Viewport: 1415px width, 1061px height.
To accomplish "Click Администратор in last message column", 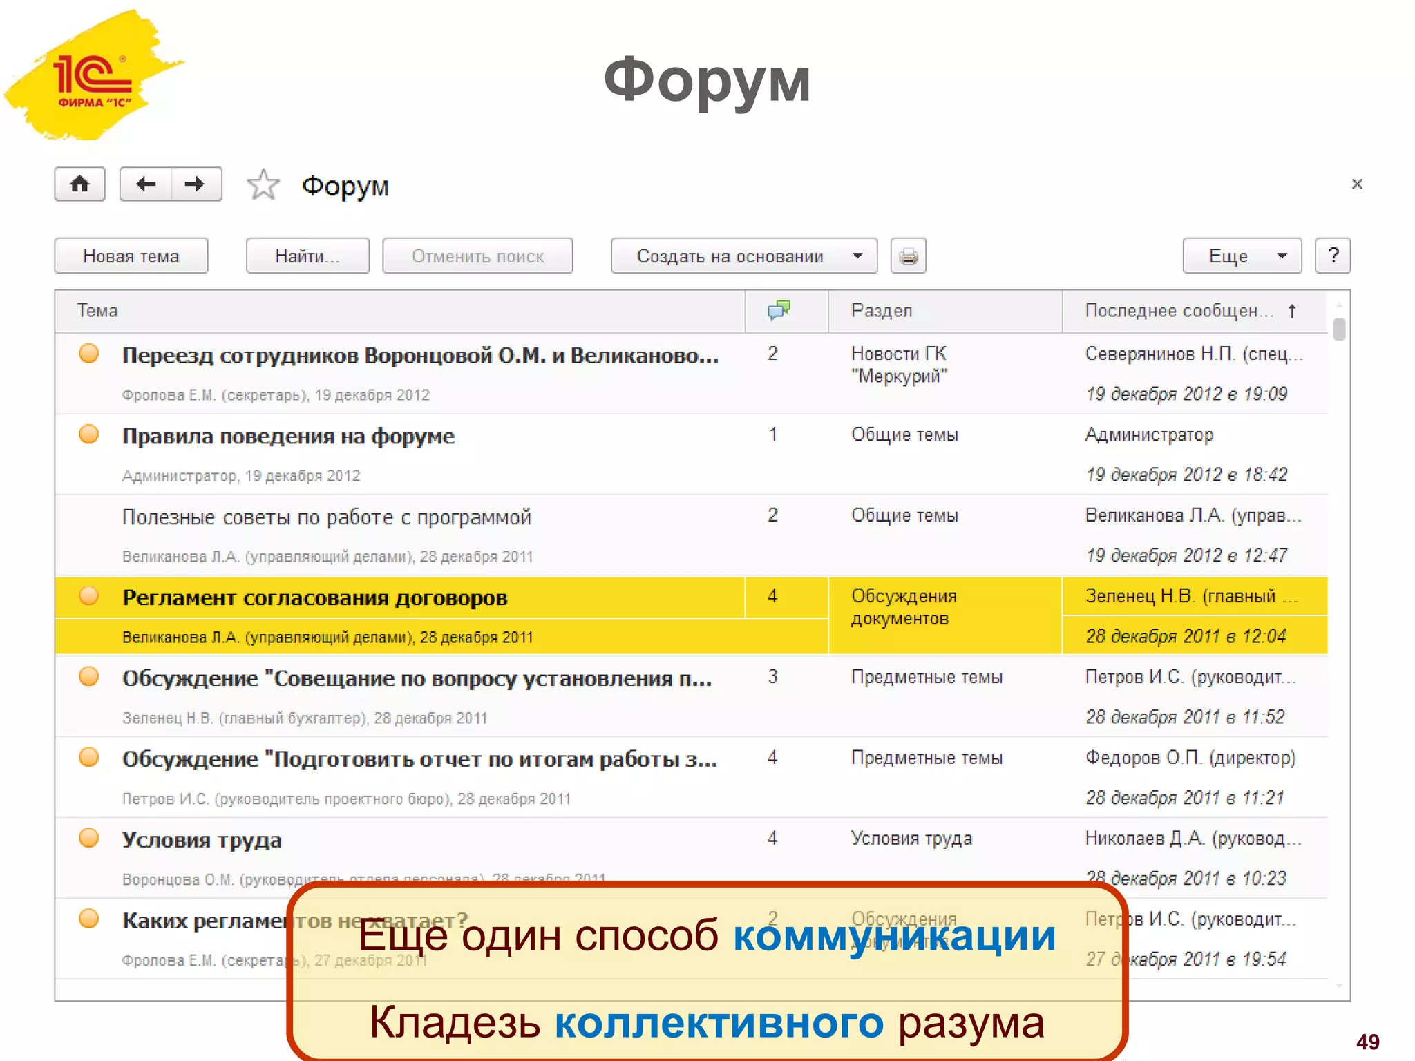I will point(1149,434).
